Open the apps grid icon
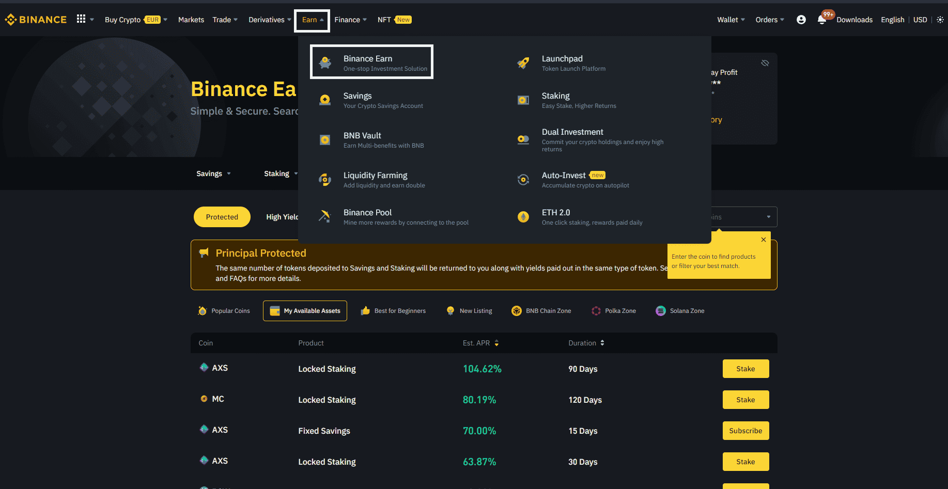The width and height of the screenshot is (948, 489). [x=81, y=19]
